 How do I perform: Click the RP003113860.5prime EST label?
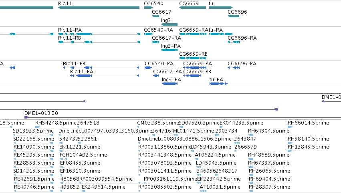pos(165,147)
